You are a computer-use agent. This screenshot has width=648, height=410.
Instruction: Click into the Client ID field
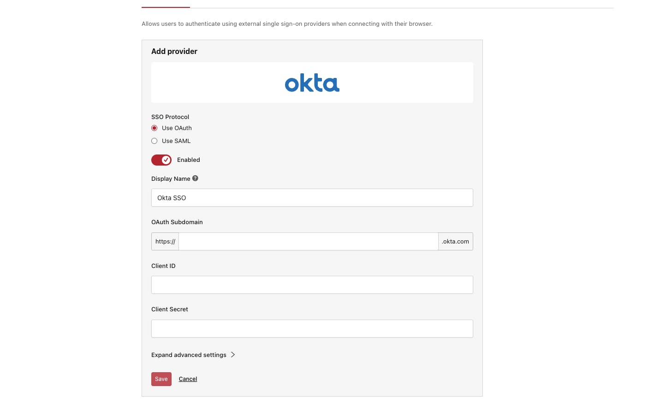[312, 285]
